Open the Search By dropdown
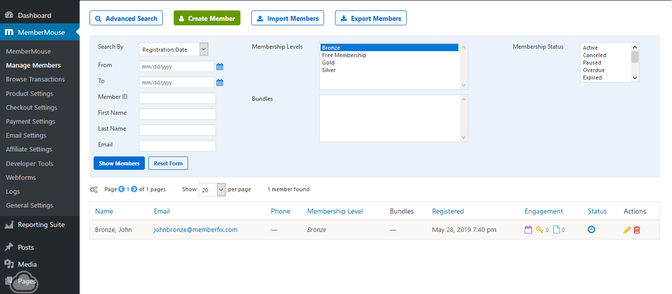This screenshot has width=672, height=294. [173, 49]
